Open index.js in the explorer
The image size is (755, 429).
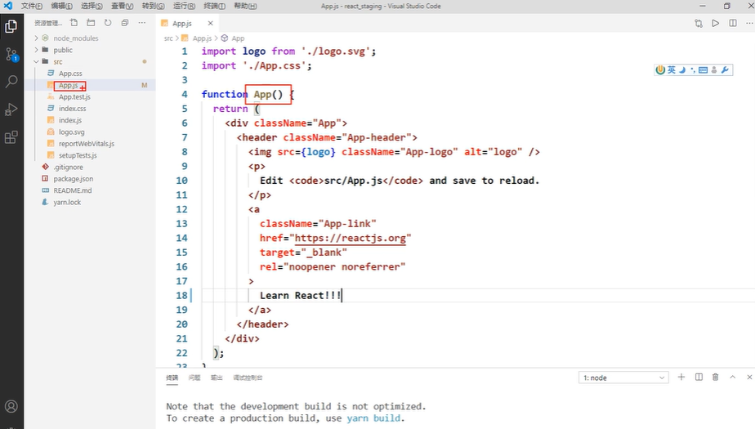coord(70,120)
